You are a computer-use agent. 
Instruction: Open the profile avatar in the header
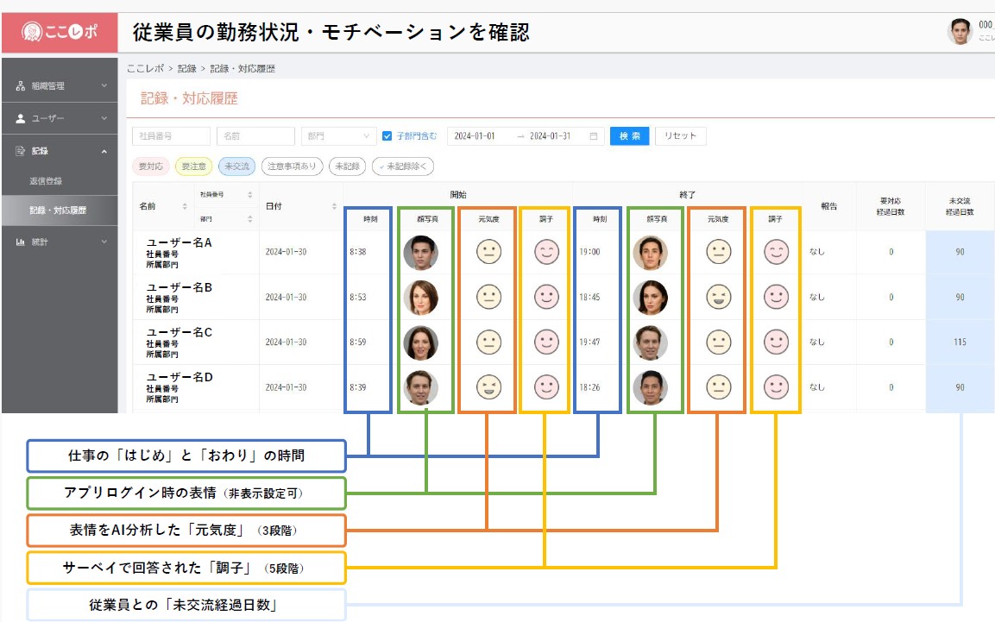point(960,31)
